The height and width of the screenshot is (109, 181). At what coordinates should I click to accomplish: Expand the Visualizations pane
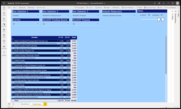pyautogui.click(x=176, y=11)
